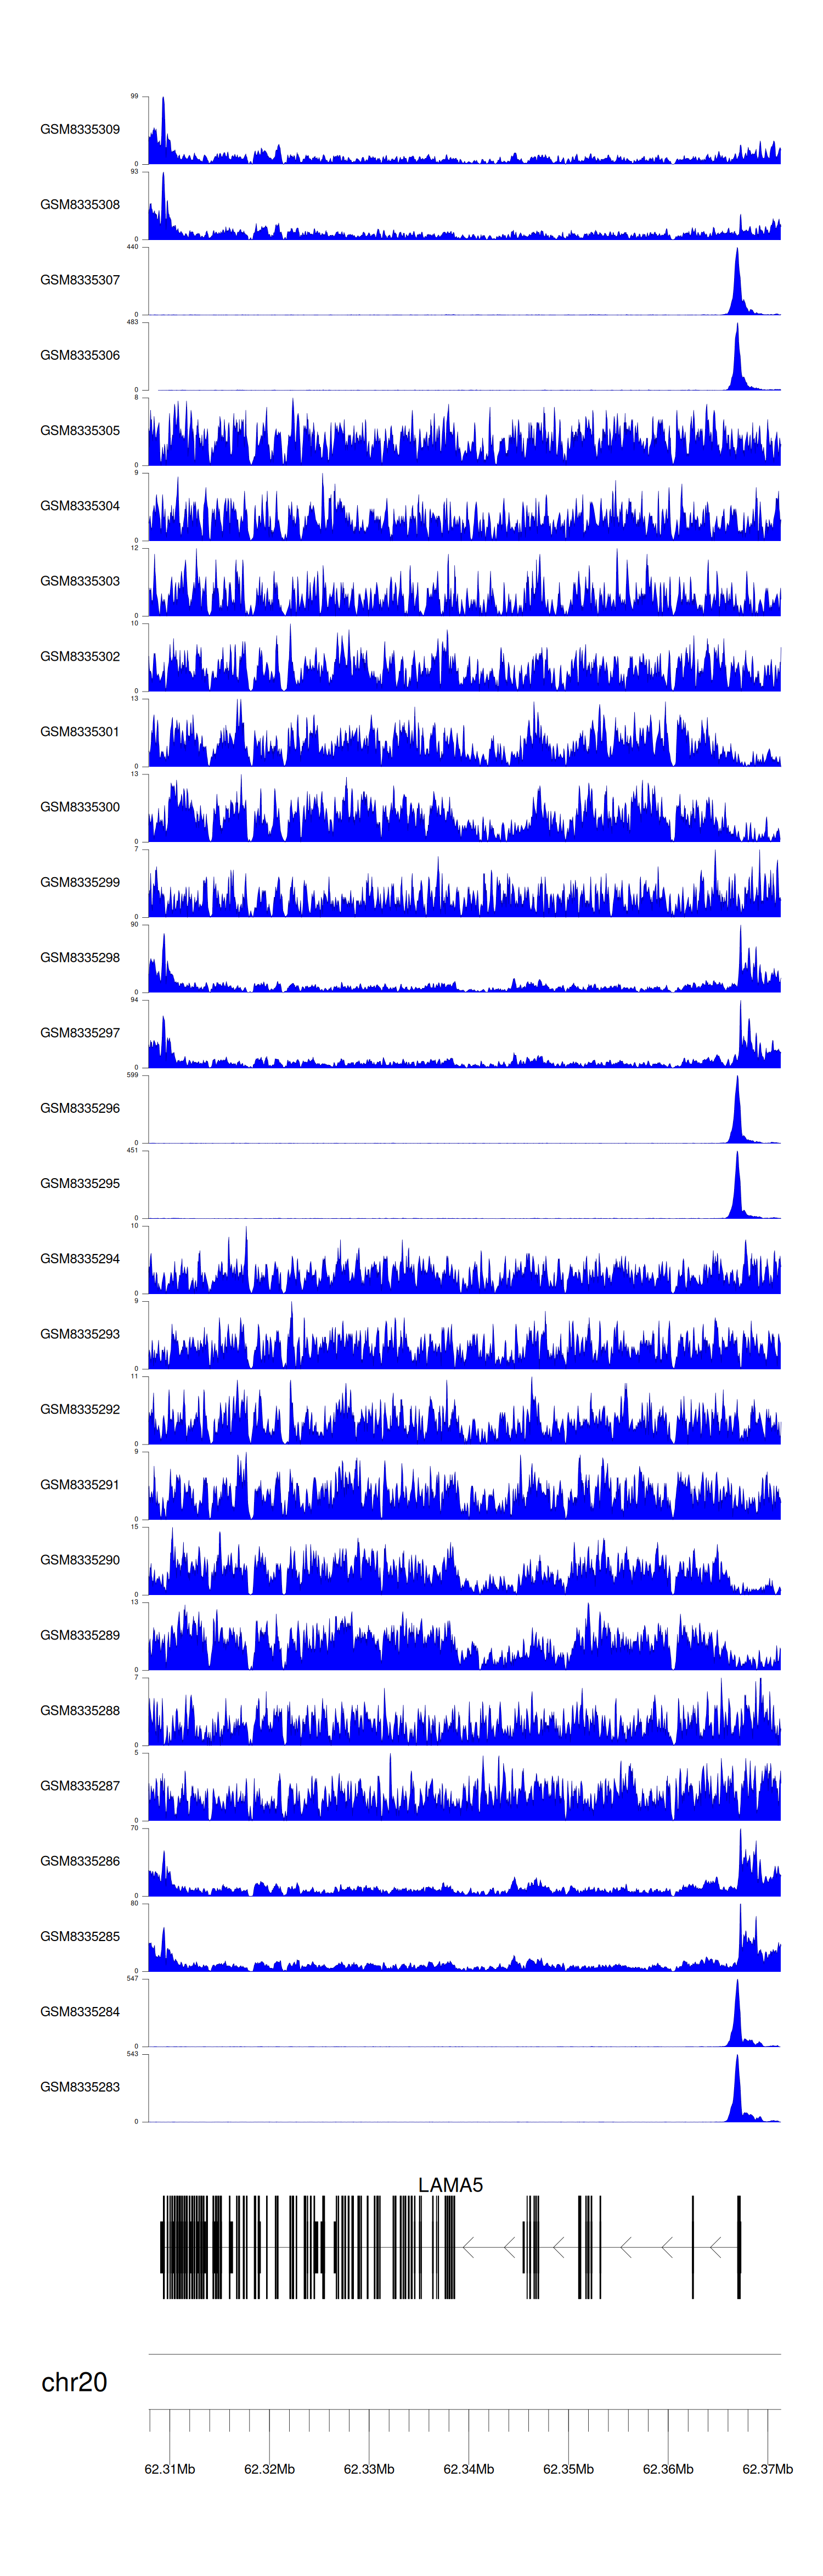Viewport: 823px width, 2576px height.
Task: Click the GSM8335291 track name
Action: pyautogui.click(x=80, y=1485)
